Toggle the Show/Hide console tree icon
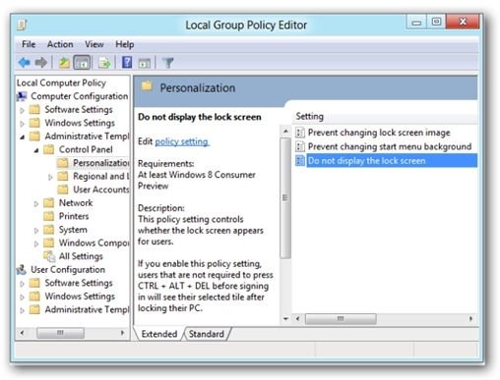Image resolution: width=500 pixels, height=380 pixels. (x=82, y=62)
